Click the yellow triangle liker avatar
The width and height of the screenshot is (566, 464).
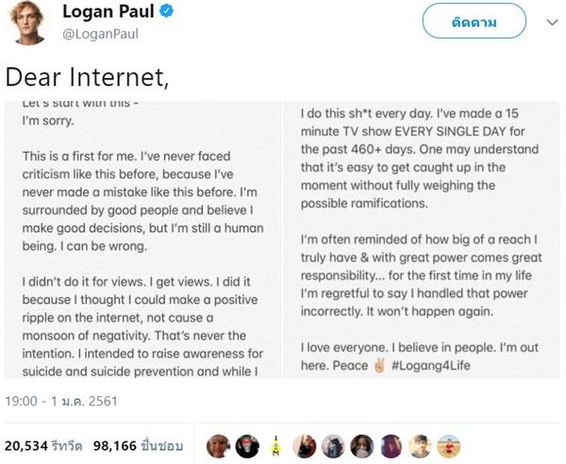click(276, 445)
